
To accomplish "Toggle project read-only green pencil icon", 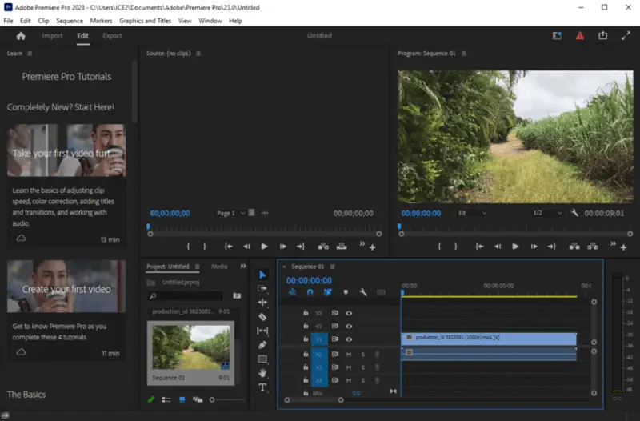I will tap(151, 399).
